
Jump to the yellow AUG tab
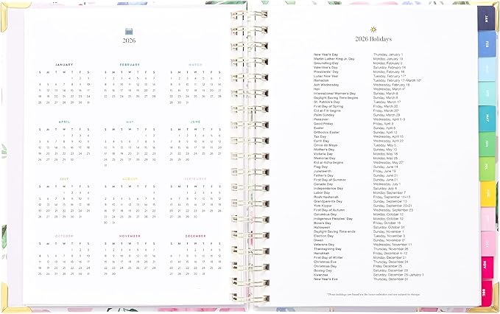pyautogui.click(x=487, y=194)
